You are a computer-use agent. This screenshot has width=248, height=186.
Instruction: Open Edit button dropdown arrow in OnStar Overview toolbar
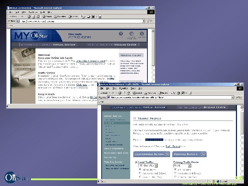96,17
